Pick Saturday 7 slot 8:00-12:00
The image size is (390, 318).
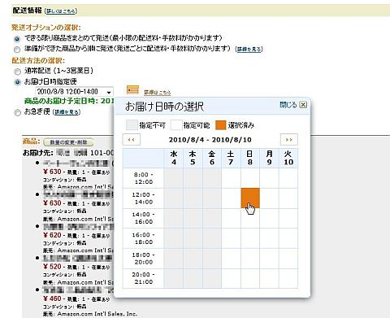click(x=231, y=178)
